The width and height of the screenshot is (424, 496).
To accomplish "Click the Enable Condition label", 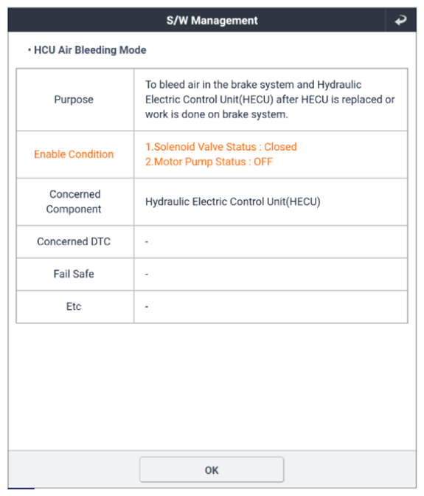I will coord(74,154).
